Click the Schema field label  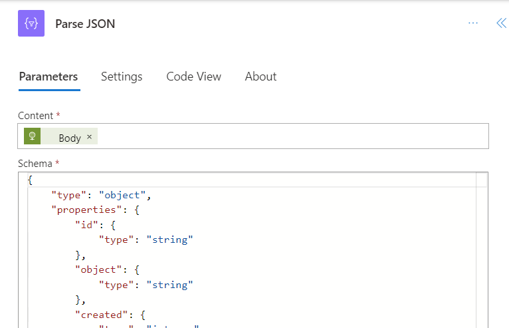tap(36, 163)
